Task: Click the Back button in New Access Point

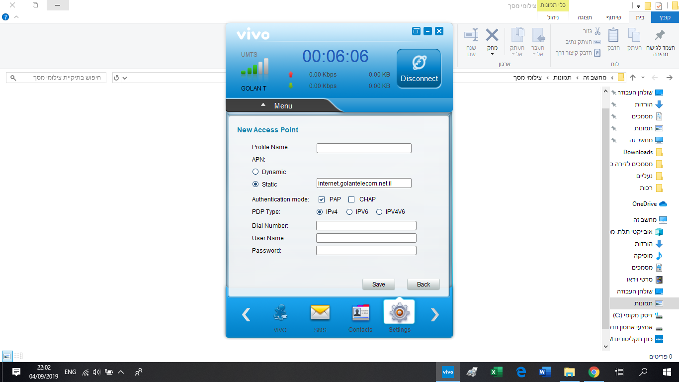Action: point(424,284)
